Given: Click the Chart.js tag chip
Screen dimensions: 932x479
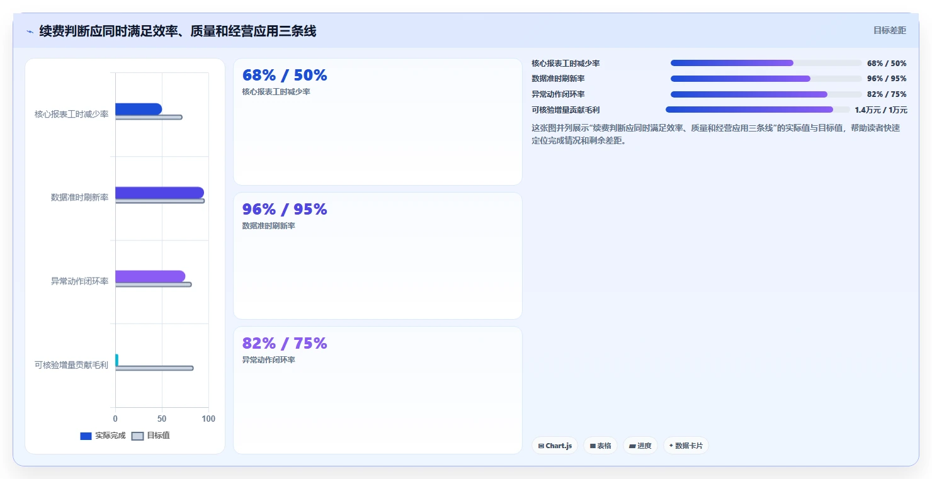Looking at the screenshot, I should pos(555,446).
